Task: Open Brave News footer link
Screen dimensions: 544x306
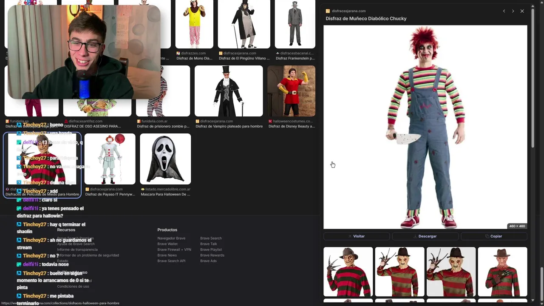Action: coord(167,255)
